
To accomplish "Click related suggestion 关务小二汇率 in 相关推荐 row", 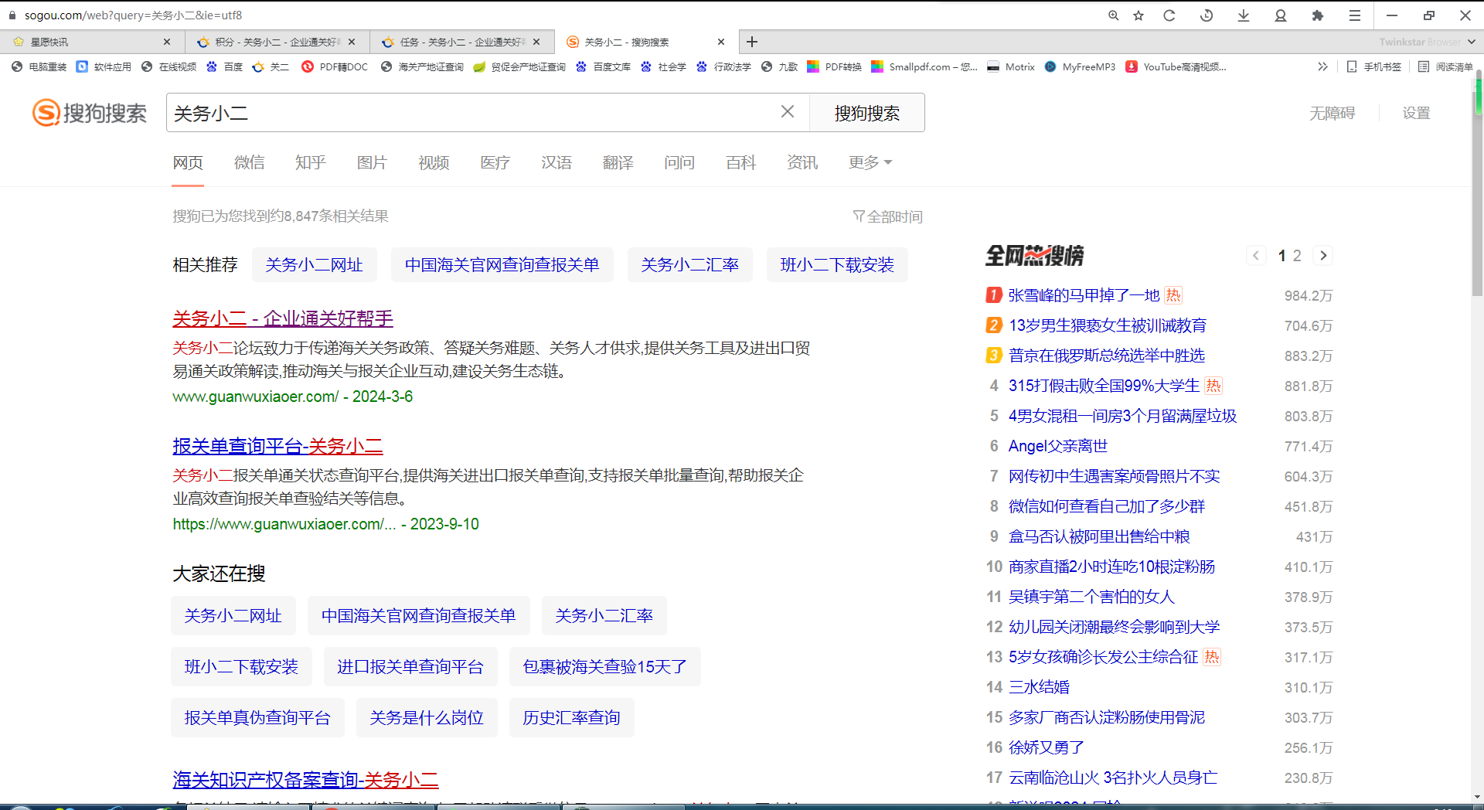I will click(689, 265).
